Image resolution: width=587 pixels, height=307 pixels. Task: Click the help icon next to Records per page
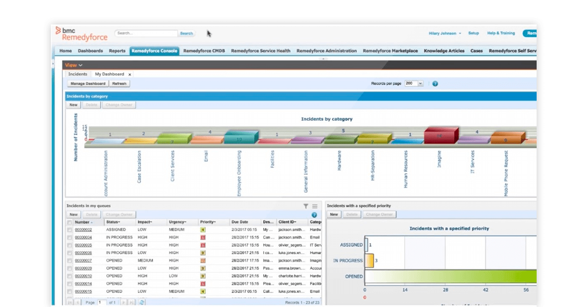(435, 84)
